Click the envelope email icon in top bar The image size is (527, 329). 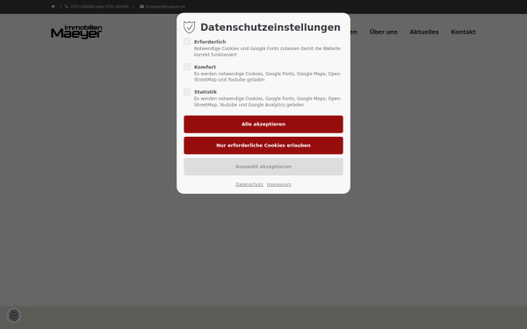click(141, 6)
